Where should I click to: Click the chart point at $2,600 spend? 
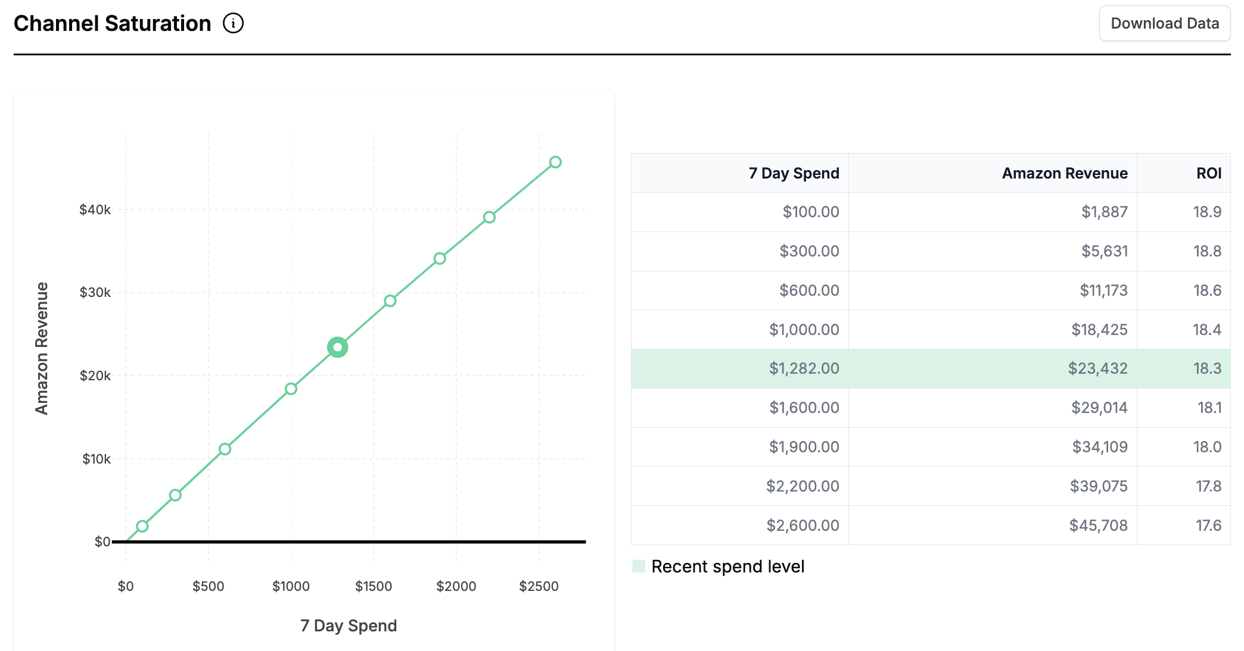tap(555, 162)
